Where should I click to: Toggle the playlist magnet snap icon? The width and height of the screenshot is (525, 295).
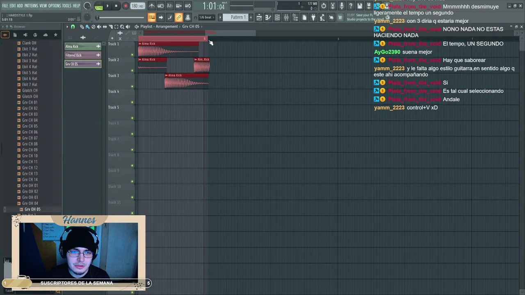73,27
